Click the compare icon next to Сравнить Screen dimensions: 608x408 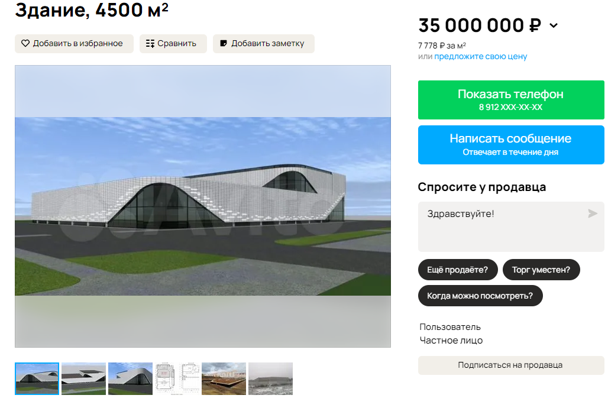pyautogui.click(x=150, y=43)
